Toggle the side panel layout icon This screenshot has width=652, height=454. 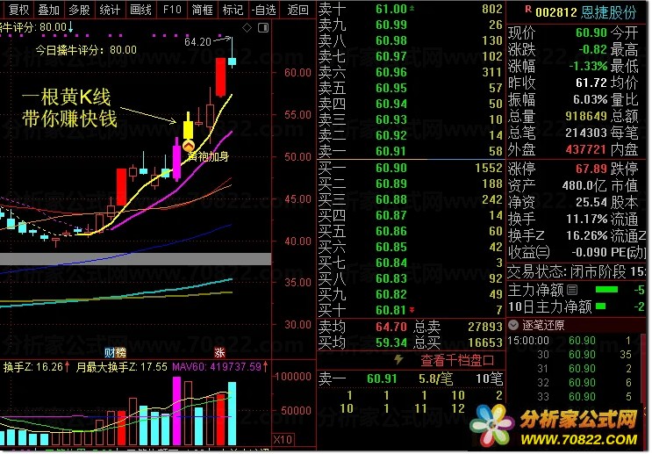263,28
